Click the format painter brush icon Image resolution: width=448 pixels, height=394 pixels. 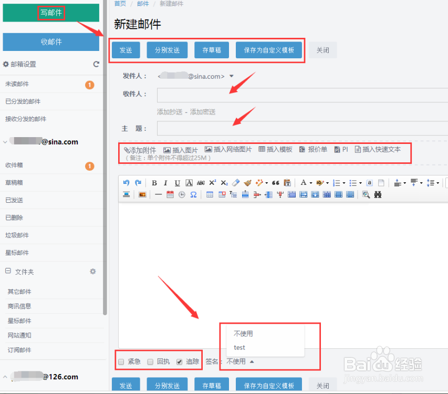tap(247, 183)
